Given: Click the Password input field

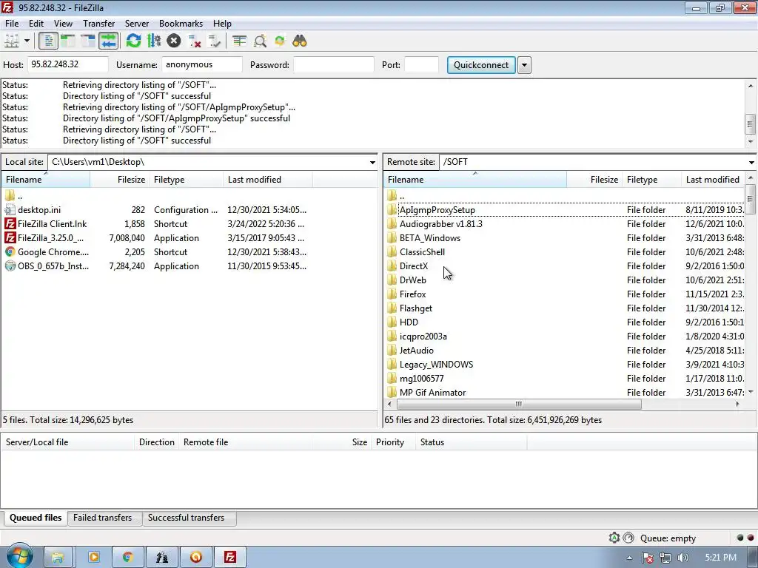Looking at the screenshot, I should click(x=334, y=65).
